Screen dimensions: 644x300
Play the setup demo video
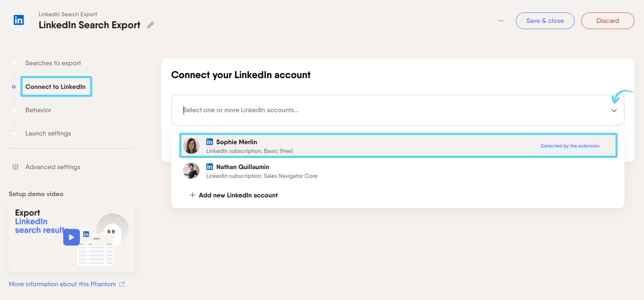point(72,237)
